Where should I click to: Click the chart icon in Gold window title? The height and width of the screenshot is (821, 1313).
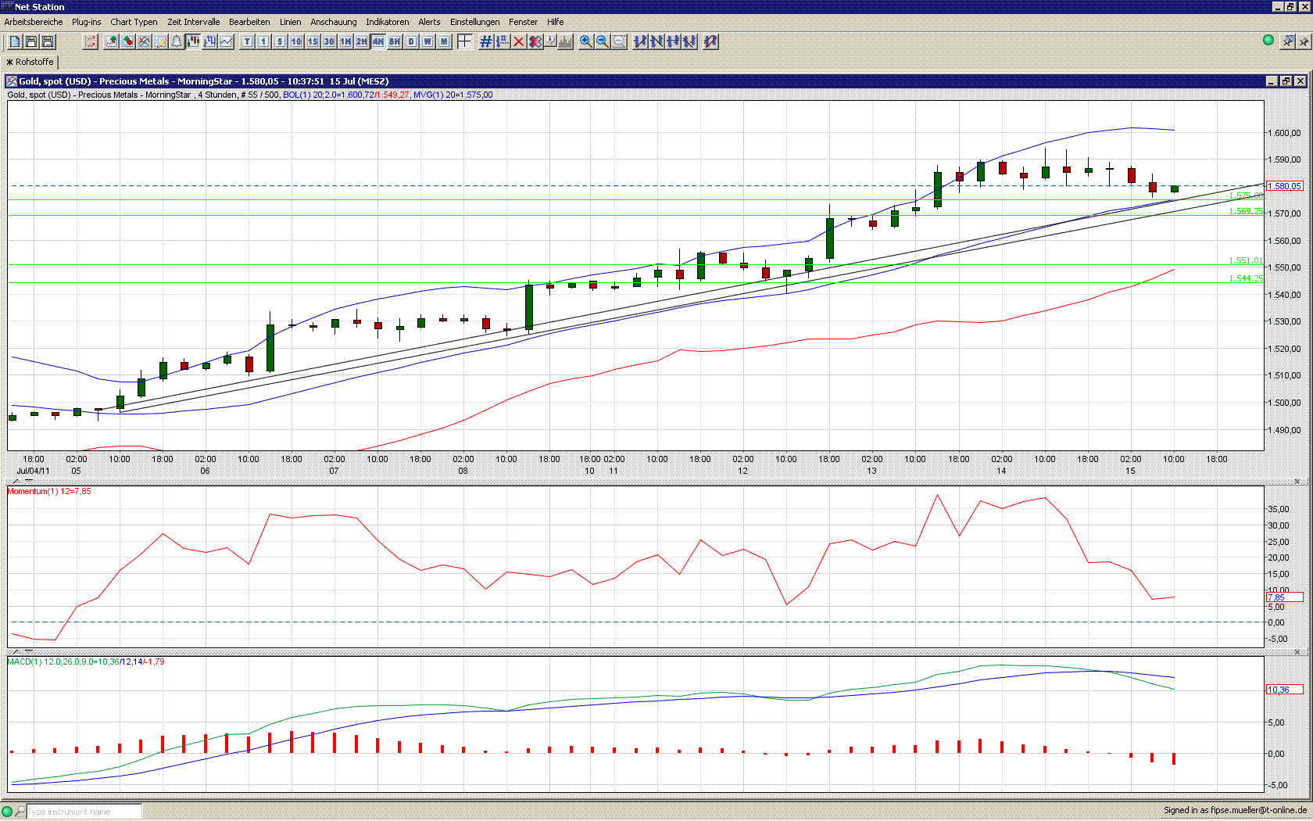[12, 81]
